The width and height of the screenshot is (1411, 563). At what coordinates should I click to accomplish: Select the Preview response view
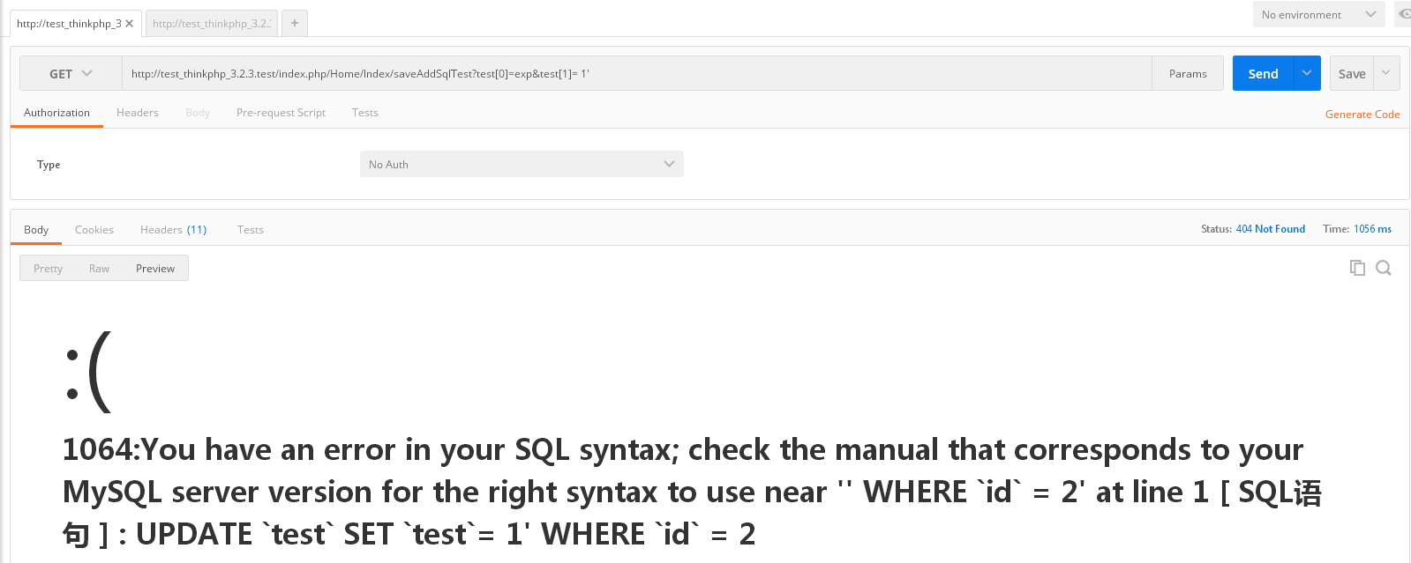pyautogui.click(x=155, y=269)
